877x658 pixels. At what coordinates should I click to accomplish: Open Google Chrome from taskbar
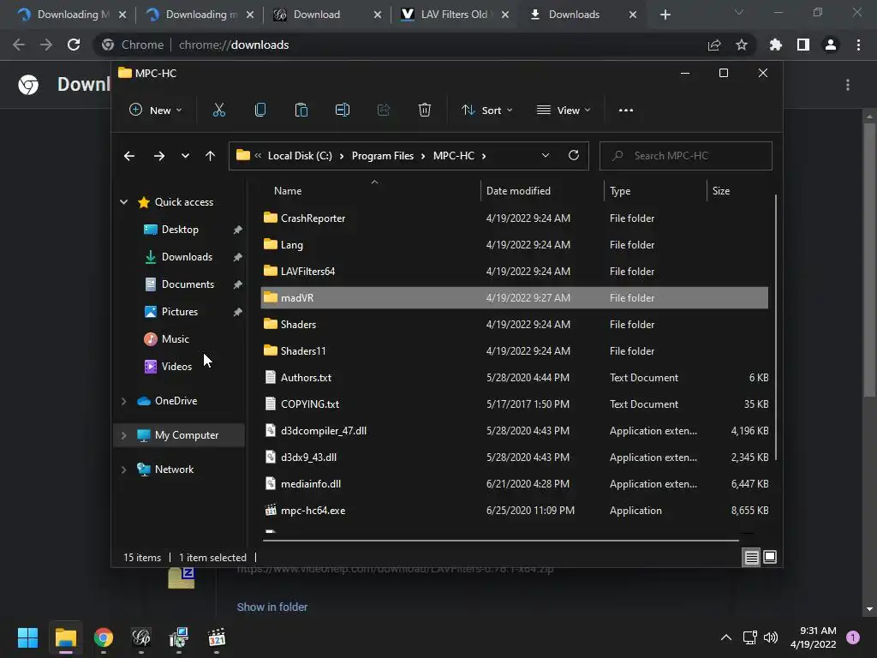pos(104,637)
